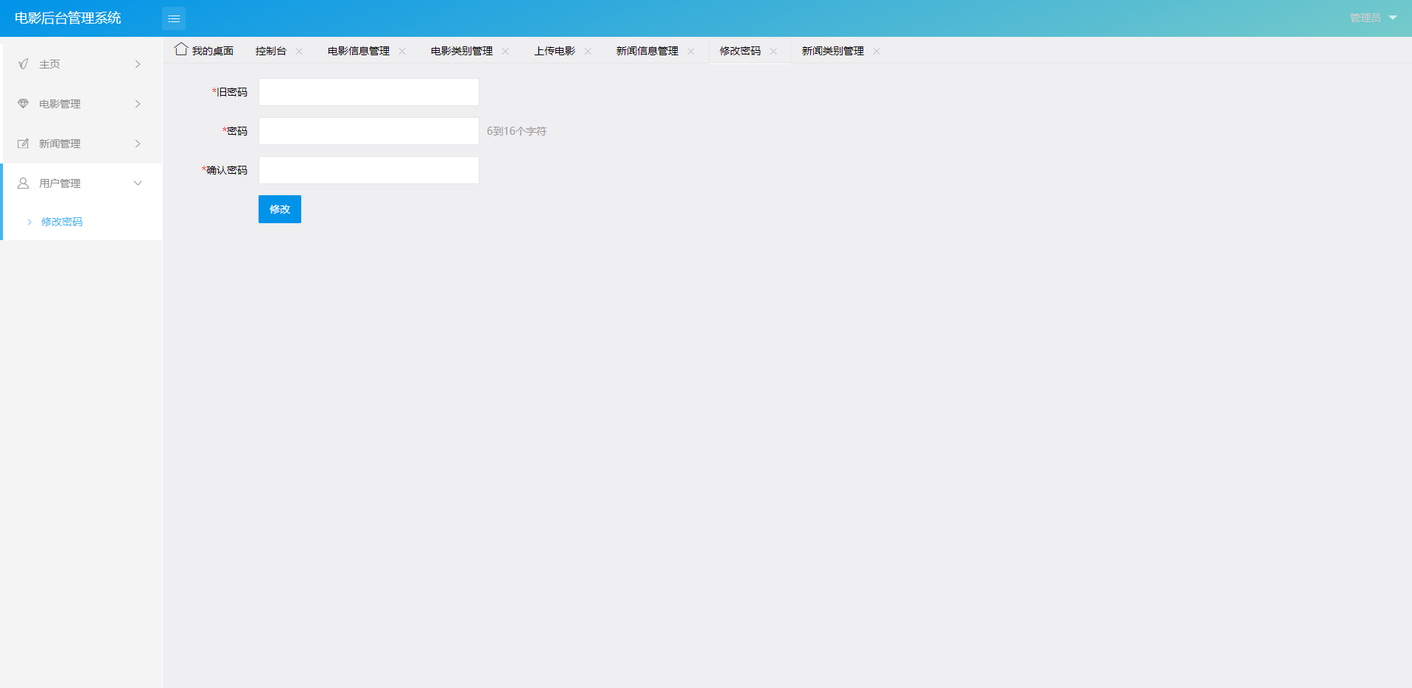
Task: Collapse the 用户管理 sidebar menu
Action: click(x=81, y=183)
